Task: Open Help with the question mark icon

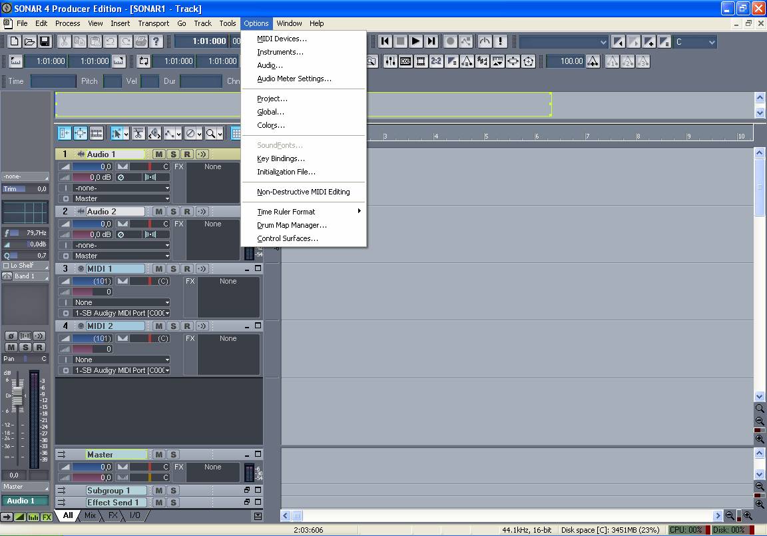Action: [x=156, y=41]
